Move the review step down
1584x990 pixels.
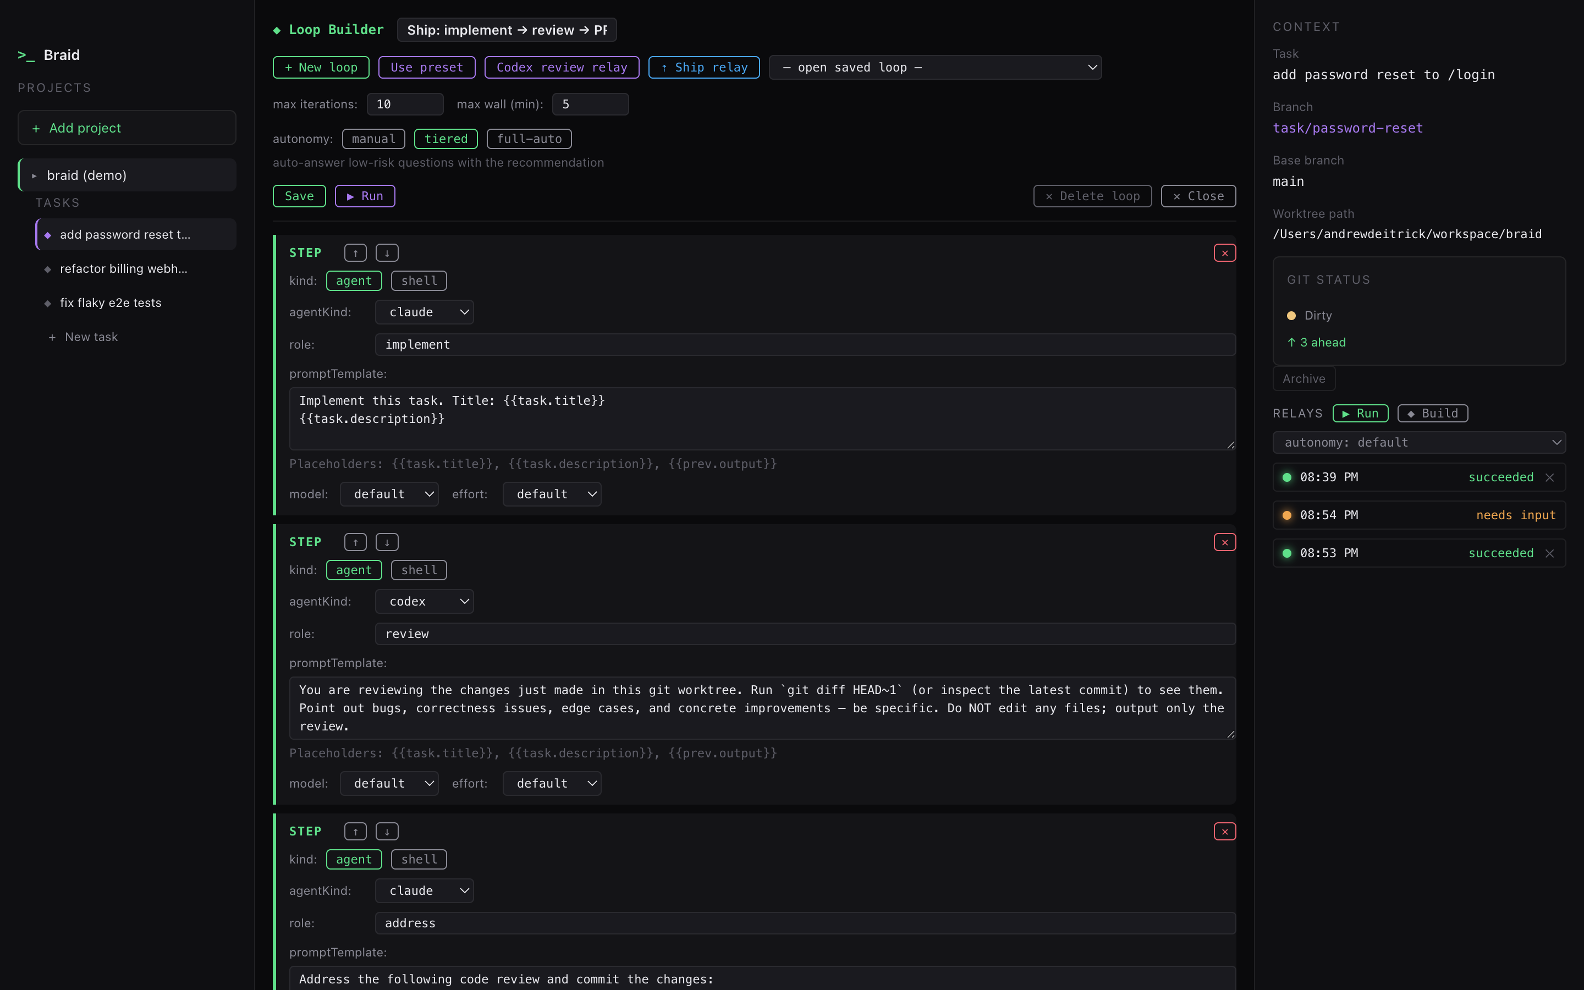pos(387,542)
